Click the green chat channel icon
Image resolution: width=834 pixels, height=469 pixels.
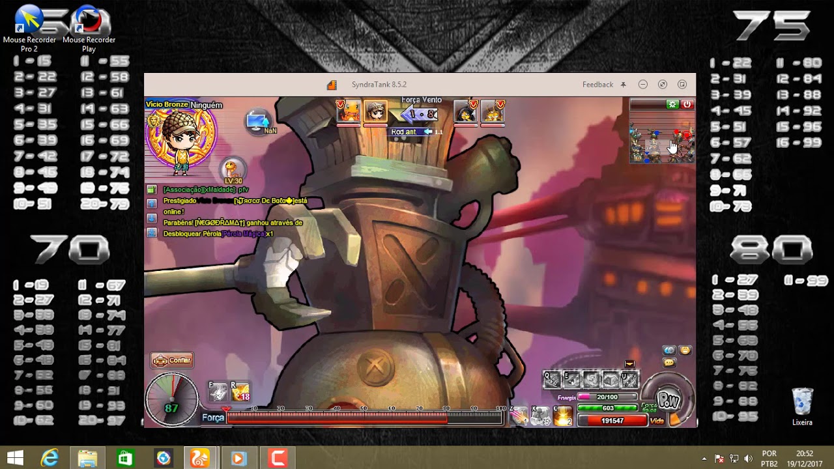[x=152, y=190]
